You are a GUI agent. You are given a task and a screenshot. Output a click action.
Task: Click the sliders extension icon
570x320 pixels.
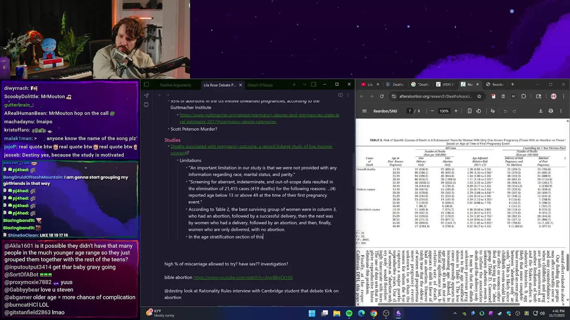(x=513, y=96)
